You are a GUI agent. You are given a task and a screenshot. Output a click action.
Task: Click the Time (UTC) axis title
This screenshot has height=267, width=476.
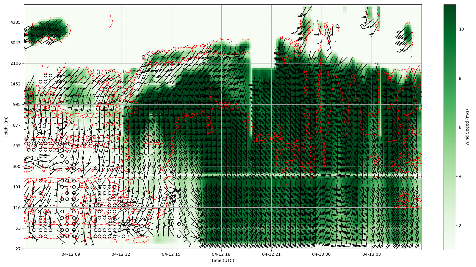223,261
